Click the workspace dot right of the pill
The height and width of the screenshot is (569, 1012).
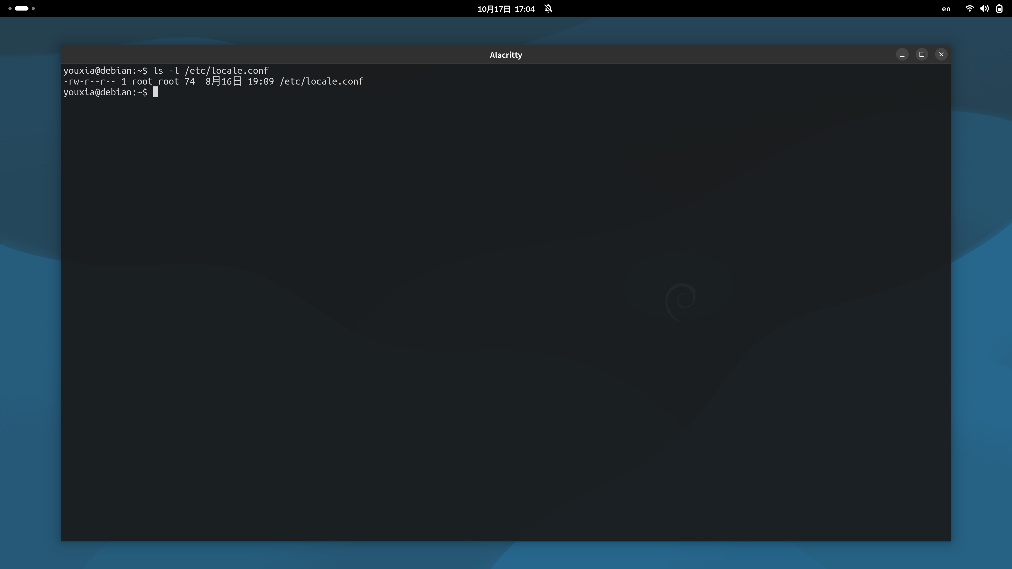tap(33, 8)
